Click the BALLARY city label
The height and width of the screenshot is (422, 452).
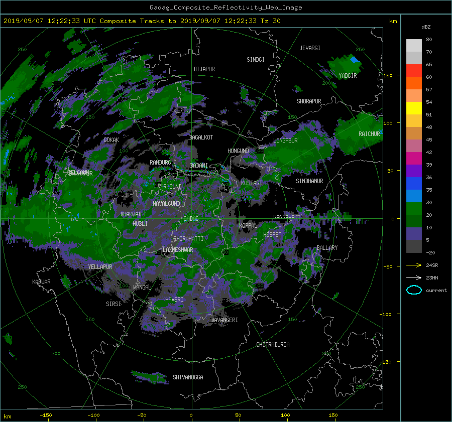click(327, 248)
